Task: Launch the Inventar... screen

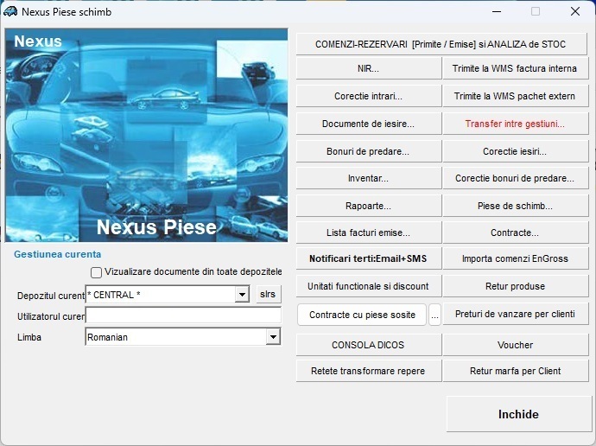Action: 368,179
